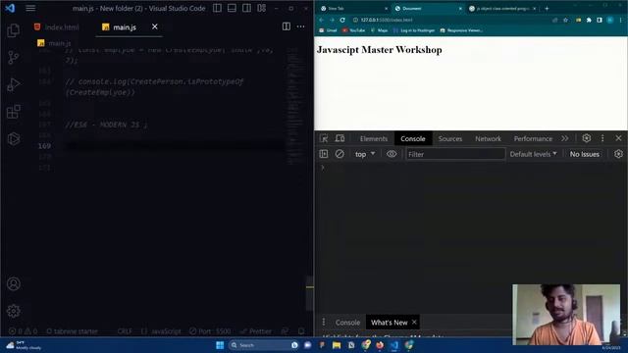Switch to the DevTools Performance tab
Image resolution: width=628 pixels, height=353 pixels.
[533, 139]
